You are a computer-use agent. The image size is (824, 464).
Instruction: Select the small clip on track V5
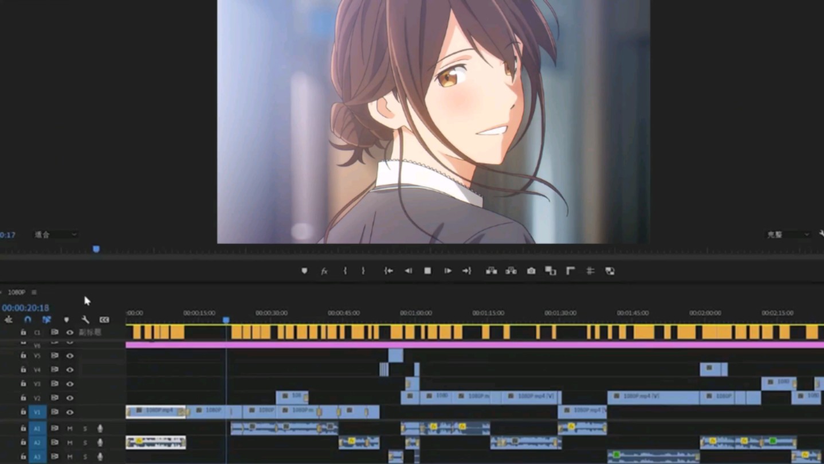pos(395,356)
